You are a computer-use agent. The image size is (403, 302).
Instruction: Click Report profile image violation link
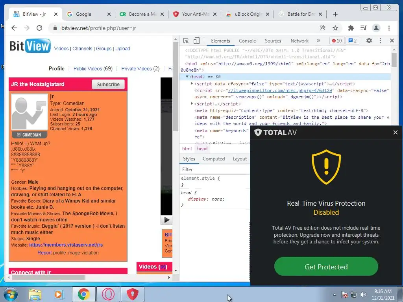[x=68, y=253]
